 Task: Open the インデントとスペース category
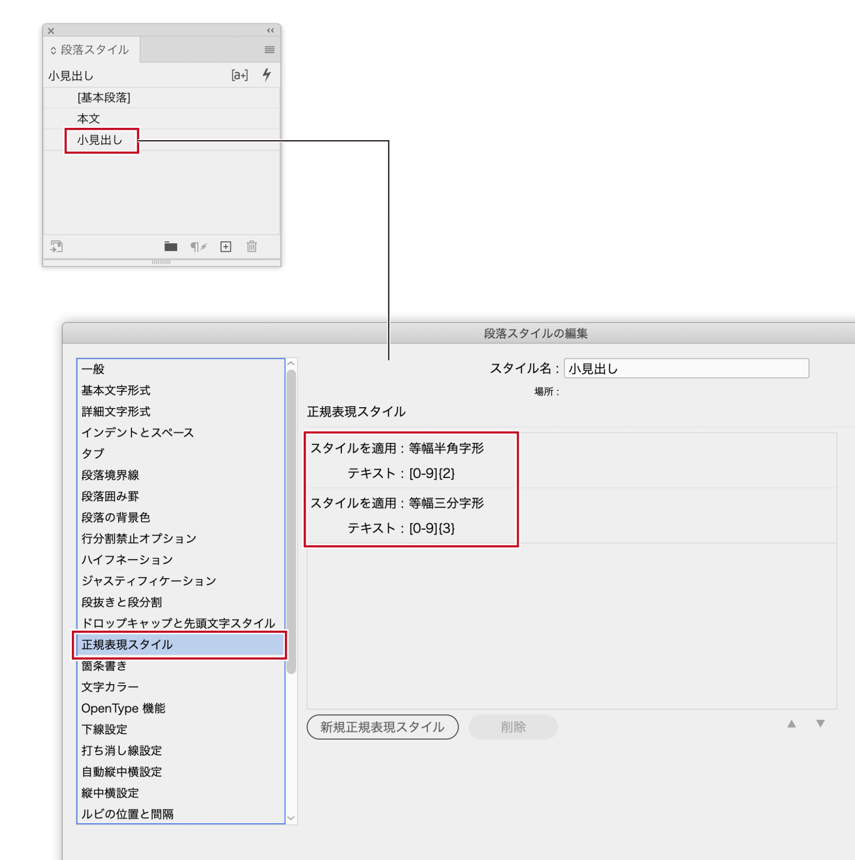tap(181, 432)
